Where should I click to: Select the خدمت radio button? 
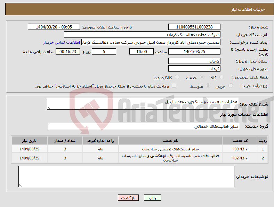pos(202,77)
